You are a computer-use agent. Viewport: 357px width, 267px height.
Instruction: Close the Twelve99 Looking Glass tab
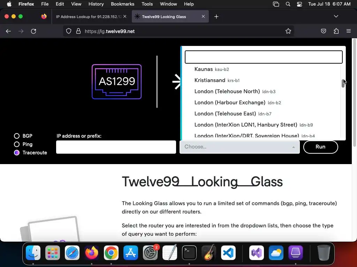(x=203, y=16)
